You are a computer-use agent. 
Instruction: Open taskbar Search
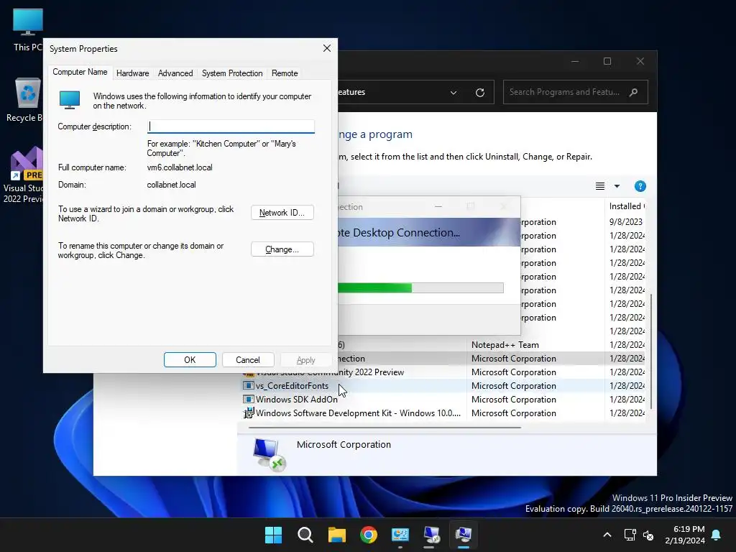pos(305,535)
